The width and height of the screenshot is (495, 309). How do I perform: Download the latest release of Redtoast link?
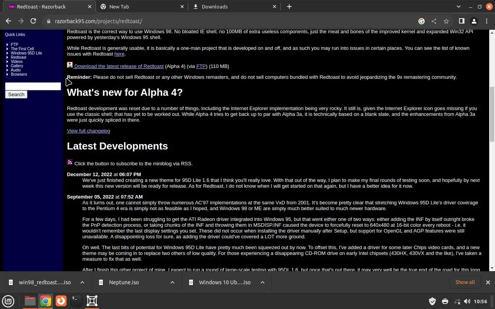click(x=119, y=66)
